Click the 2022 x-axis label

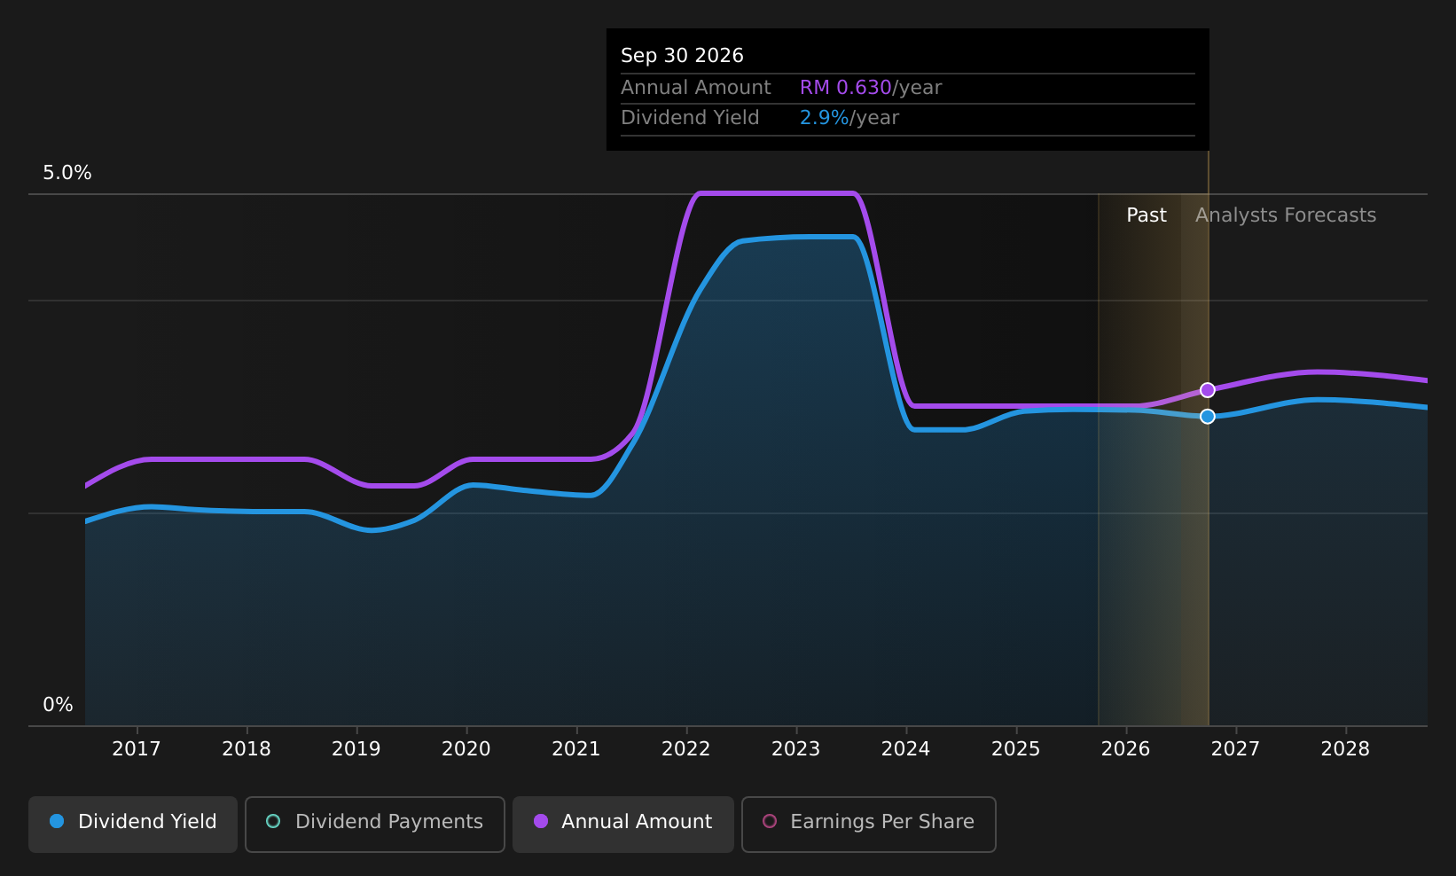[686, 749]
